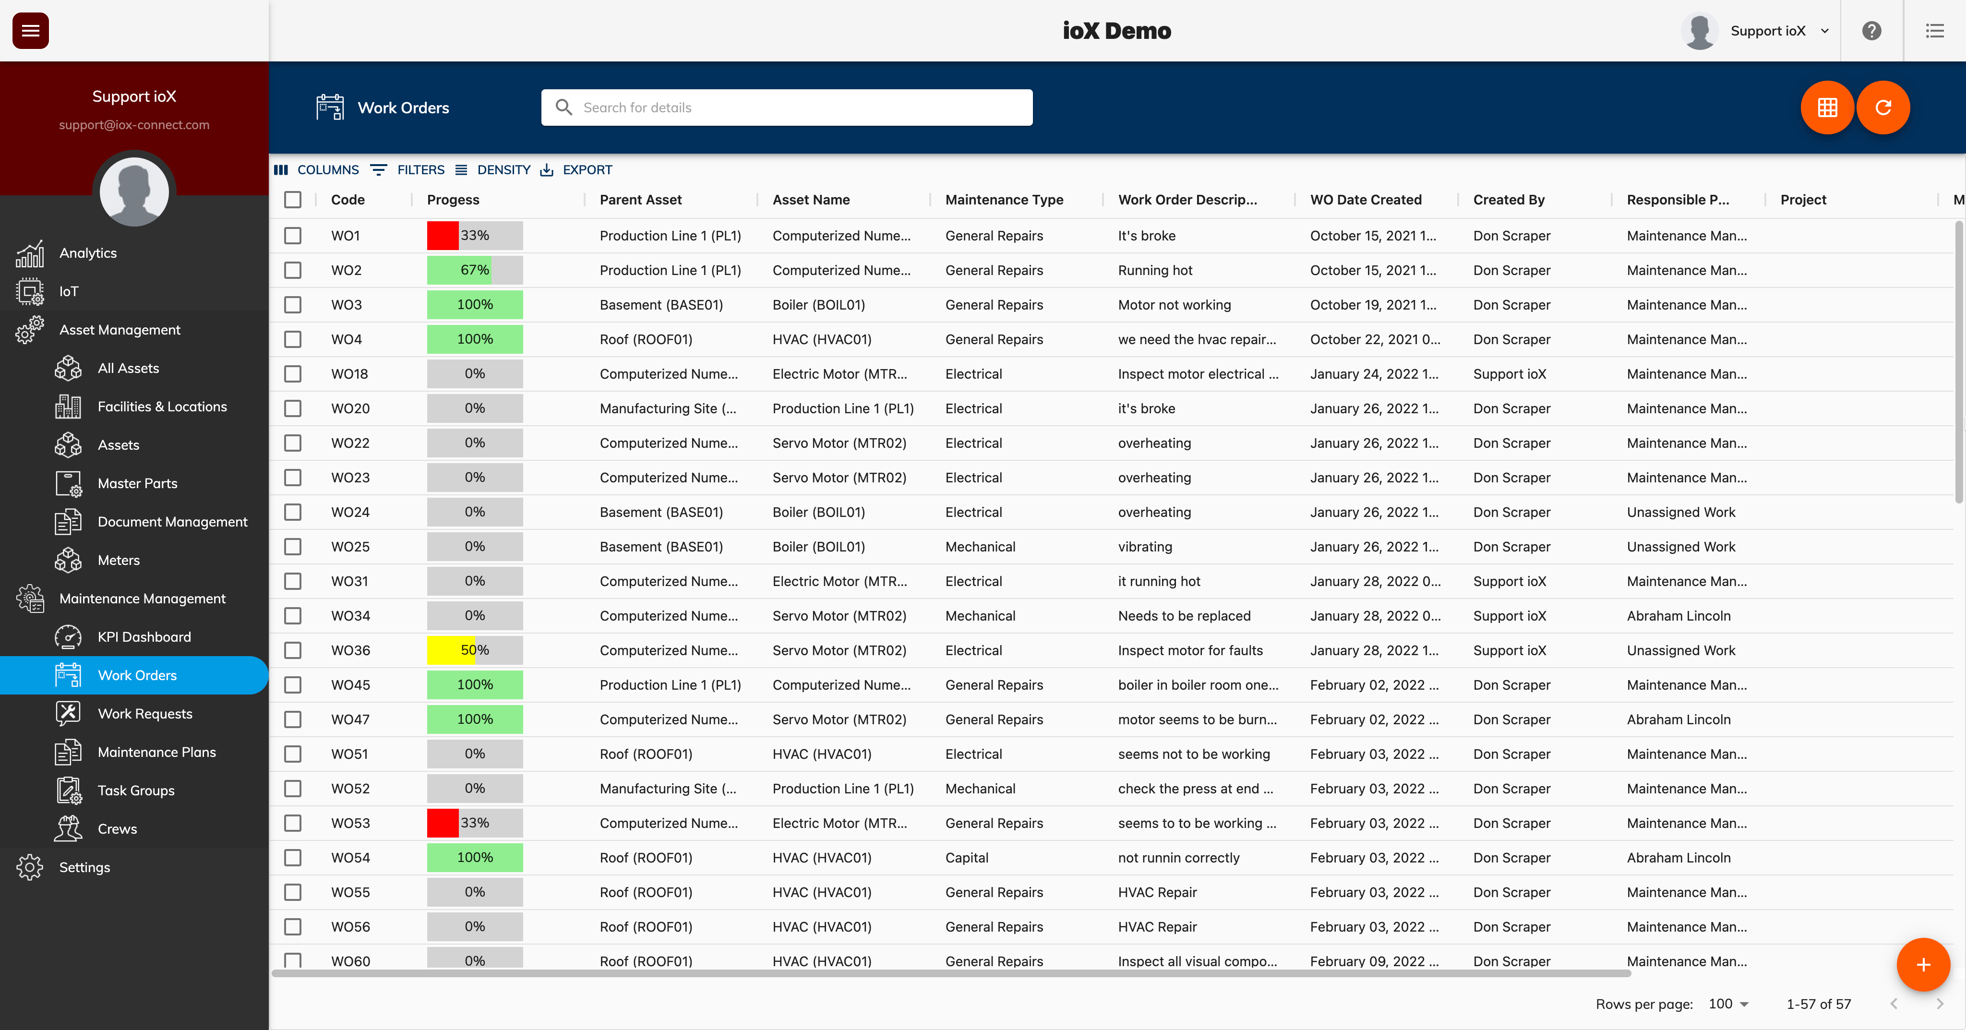This screenshot has width=1966, height=1030.
Task: Click WO1 red 33% progress bar
Action: [475, 236]
